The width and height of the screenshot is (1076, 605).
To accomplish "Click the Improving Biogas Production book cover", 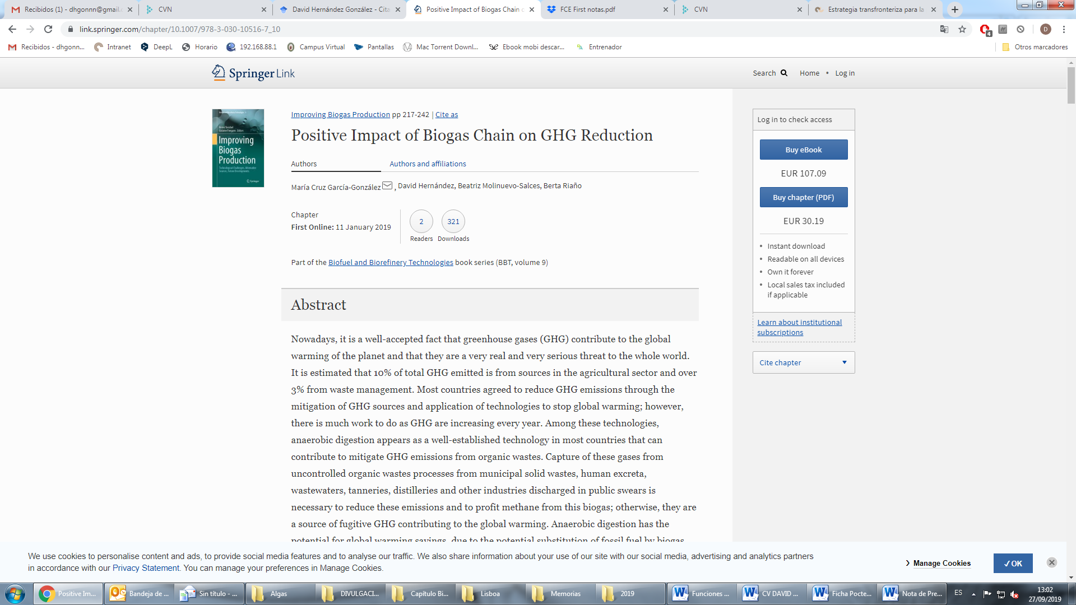I will 238,148.
